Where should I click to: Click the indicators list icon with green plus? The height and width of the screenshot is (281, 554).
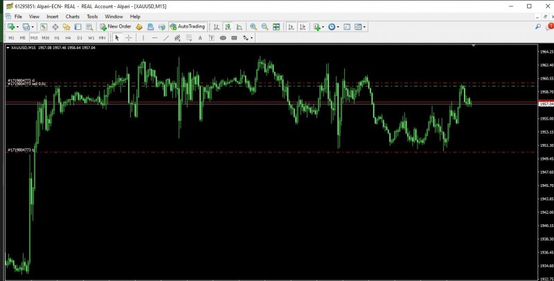coord(316,27)
